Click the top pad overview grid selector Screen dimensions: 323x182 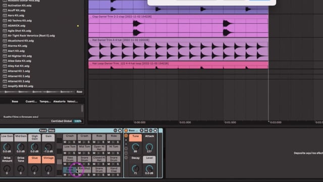click(x=60, y=141)
